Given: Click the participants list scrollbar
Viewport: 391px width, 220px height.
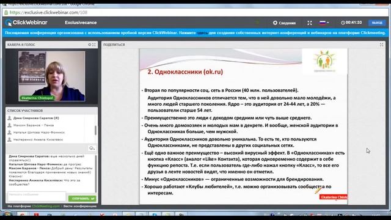Looking at the screenshot, I should [95, 130].
